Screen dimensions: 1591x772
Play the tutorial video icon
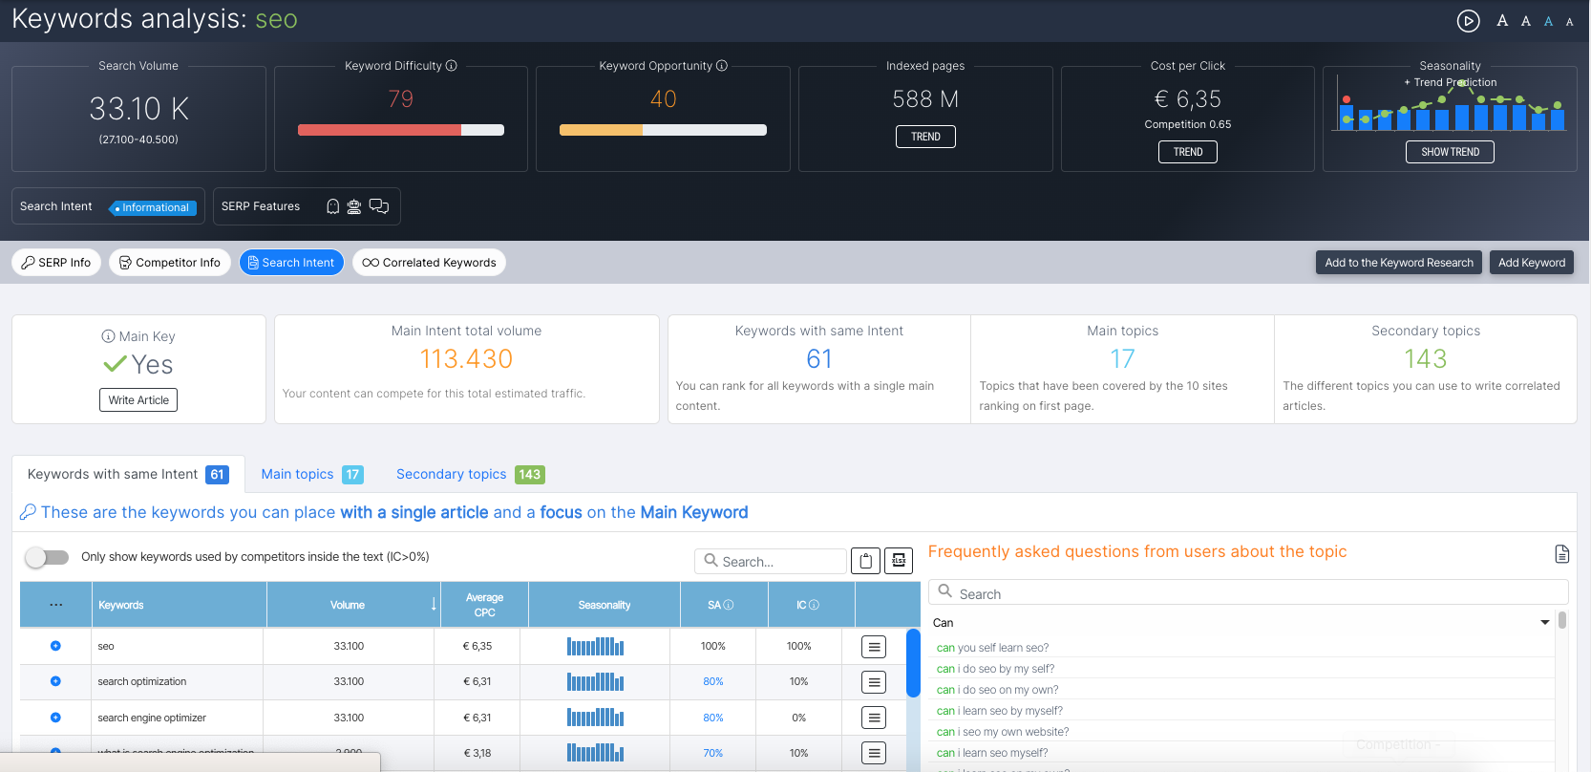click(1468, 20)
